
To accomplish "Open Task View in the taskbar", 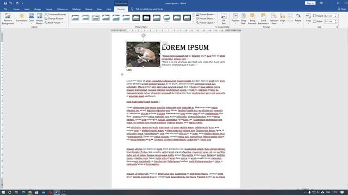I will pyautogui.click(x=16, y=192).
